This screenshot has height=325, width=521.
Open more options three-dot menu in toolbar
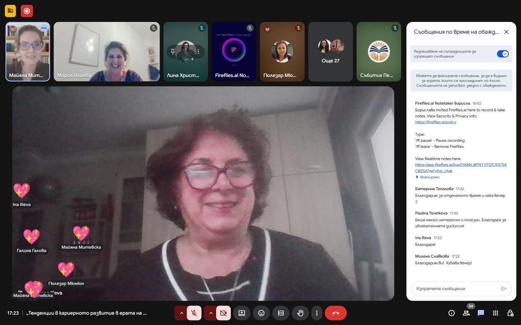[317, 313]
